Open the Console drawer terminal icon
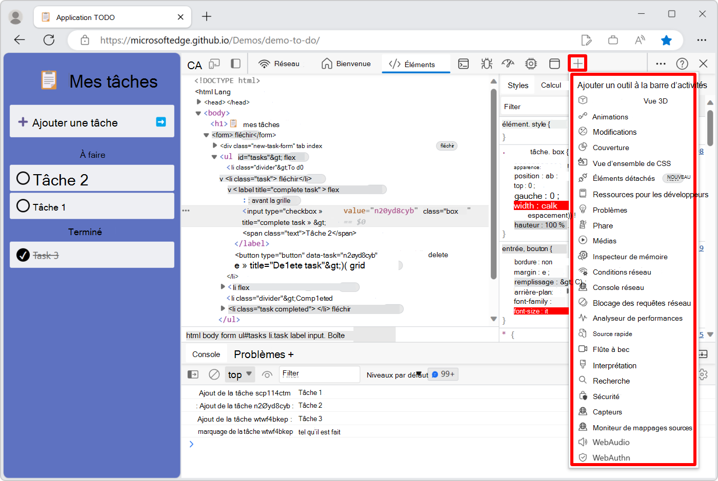The image size is (718, 481). pyautogui.click(x=463, y=63)
